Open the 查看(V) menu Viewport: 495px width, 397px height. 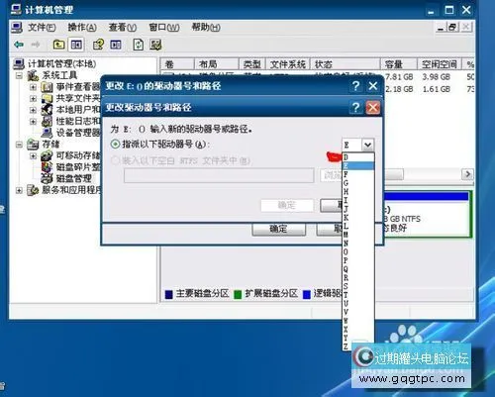pos(123,27)
